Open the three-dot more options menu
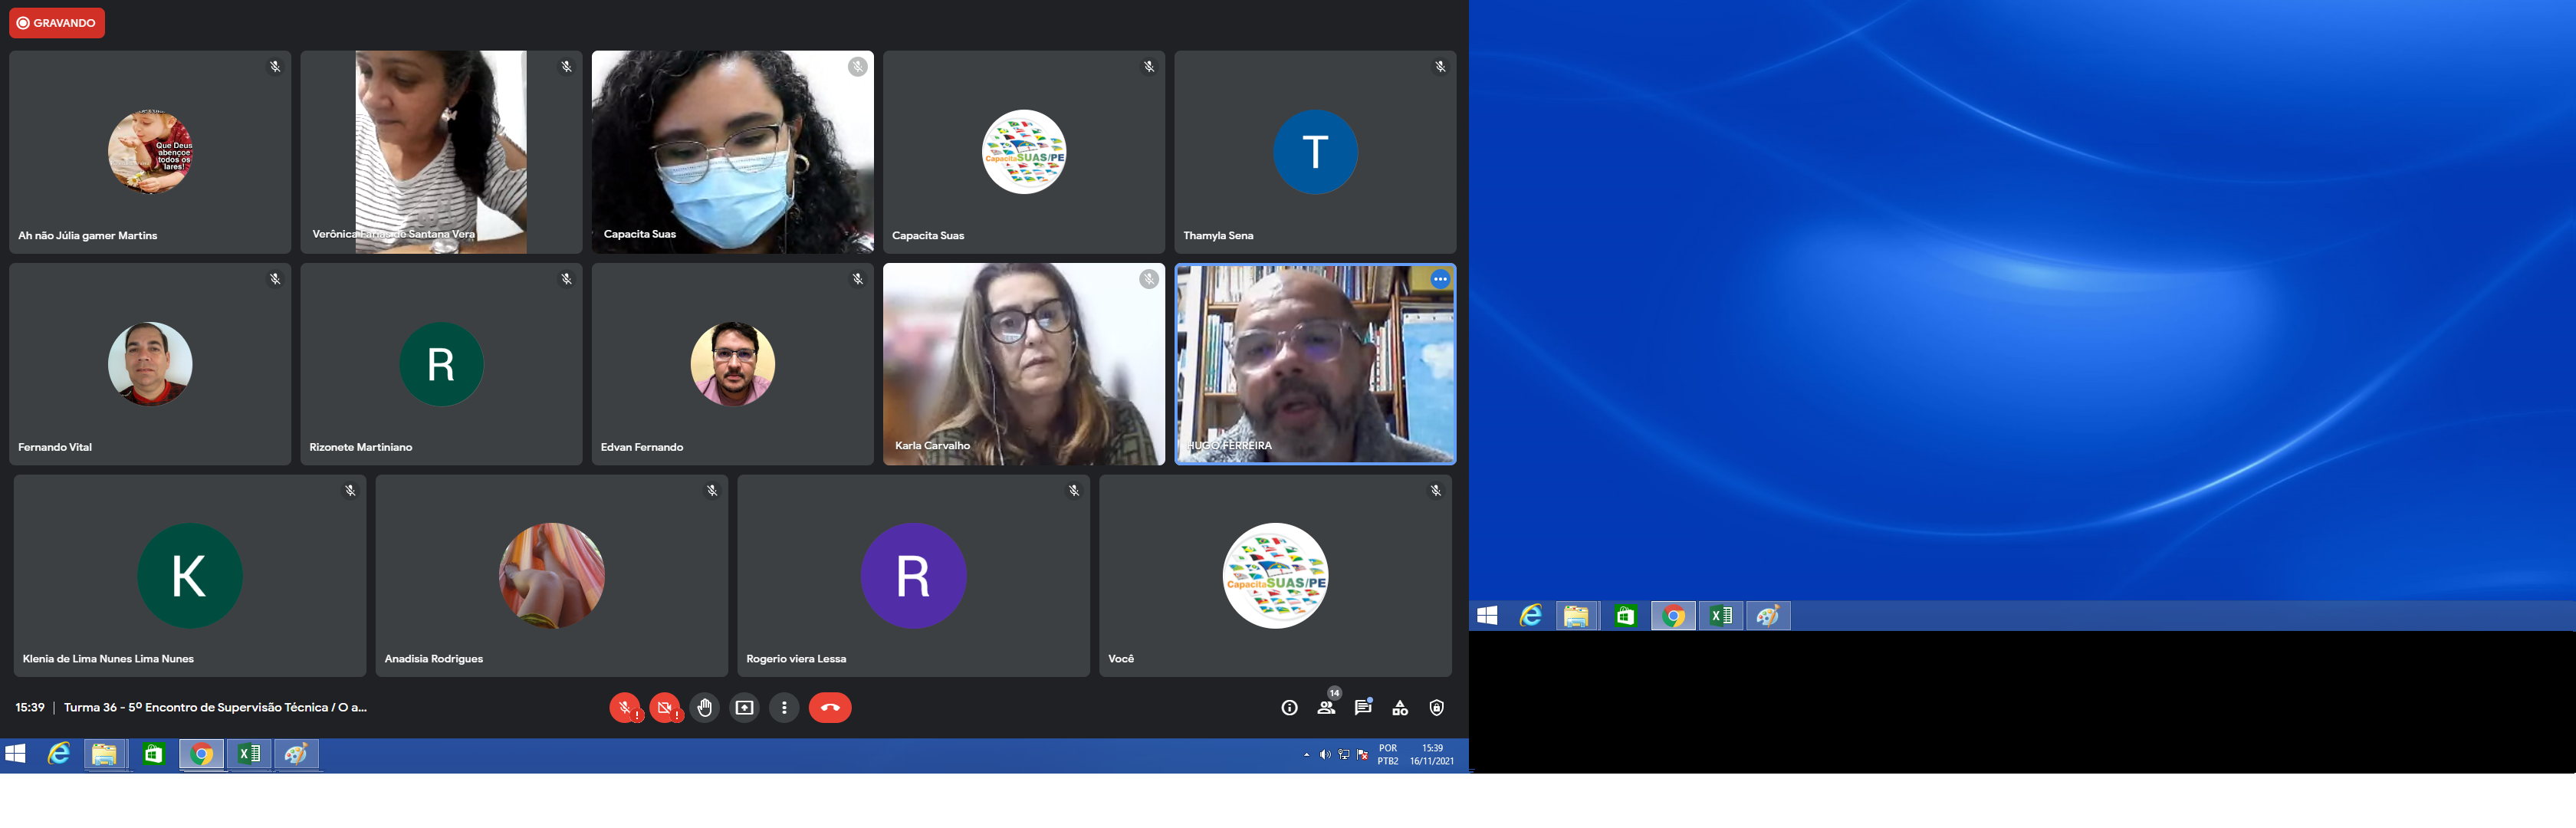The width and height of the screenshot is (2576, 828). click(784, 708)
